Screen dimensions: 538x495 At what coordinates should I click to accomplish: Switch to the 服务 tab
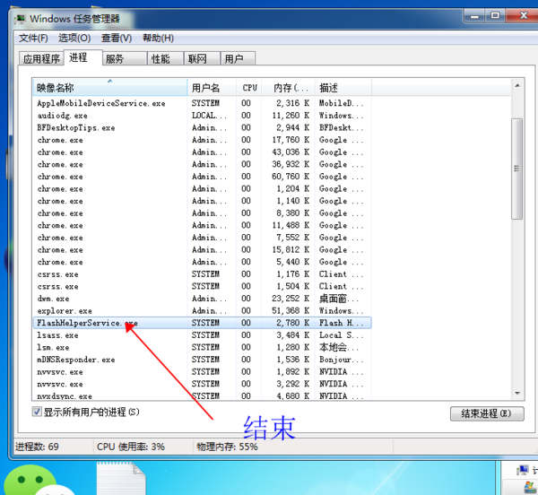(125, 58)
